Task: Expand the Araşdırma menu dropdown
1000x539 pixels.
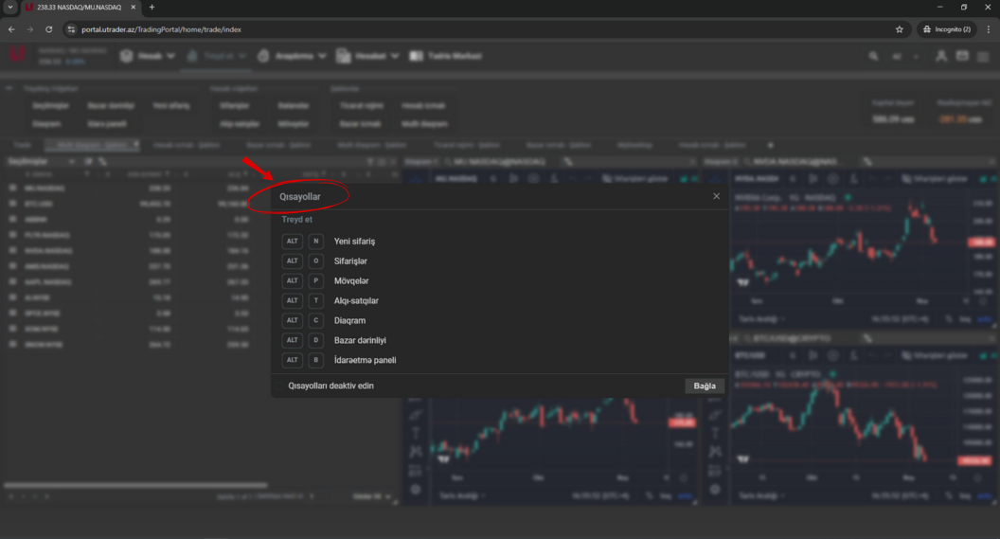Action: (292, 56)
